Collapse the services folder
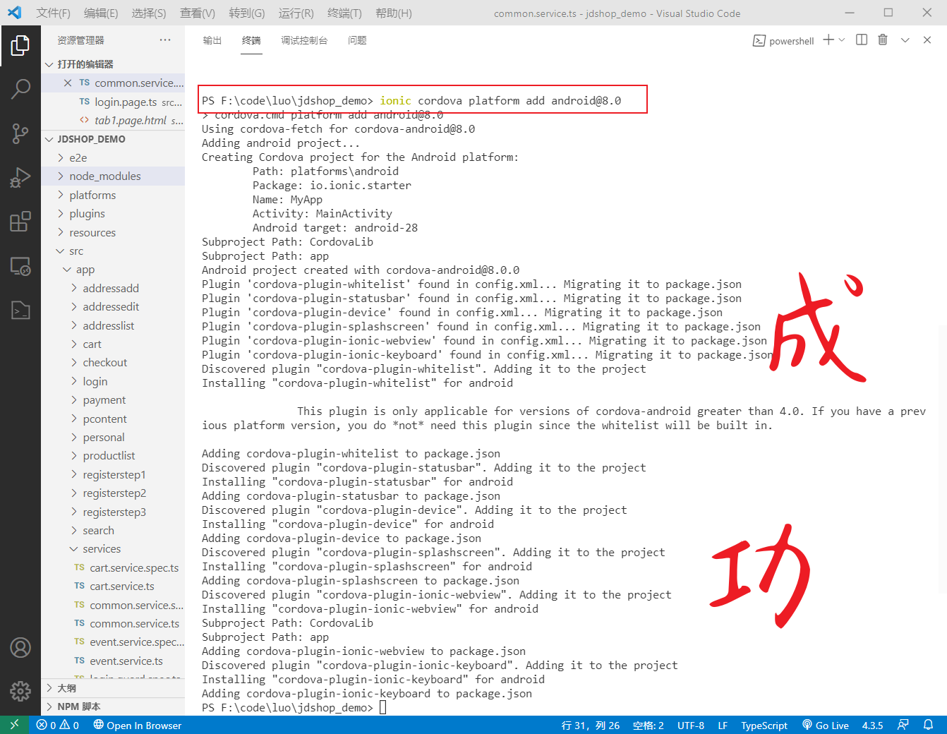947x734 pixels. [x=113, y=549]
